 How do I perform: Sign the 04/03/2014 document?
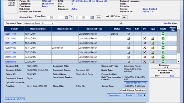point(153,57)
